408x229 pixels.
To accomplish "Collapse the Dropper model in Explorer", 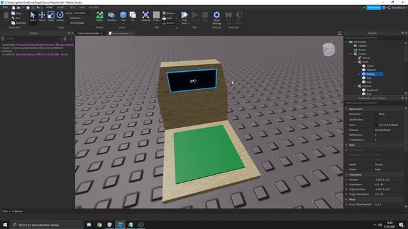I will 355,86.
